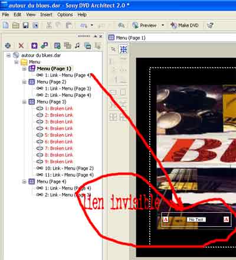Click the stacked frames icon beside music note
Image resolution: width=236 pixels, height=260 pixels.
(x=67, y=45)
